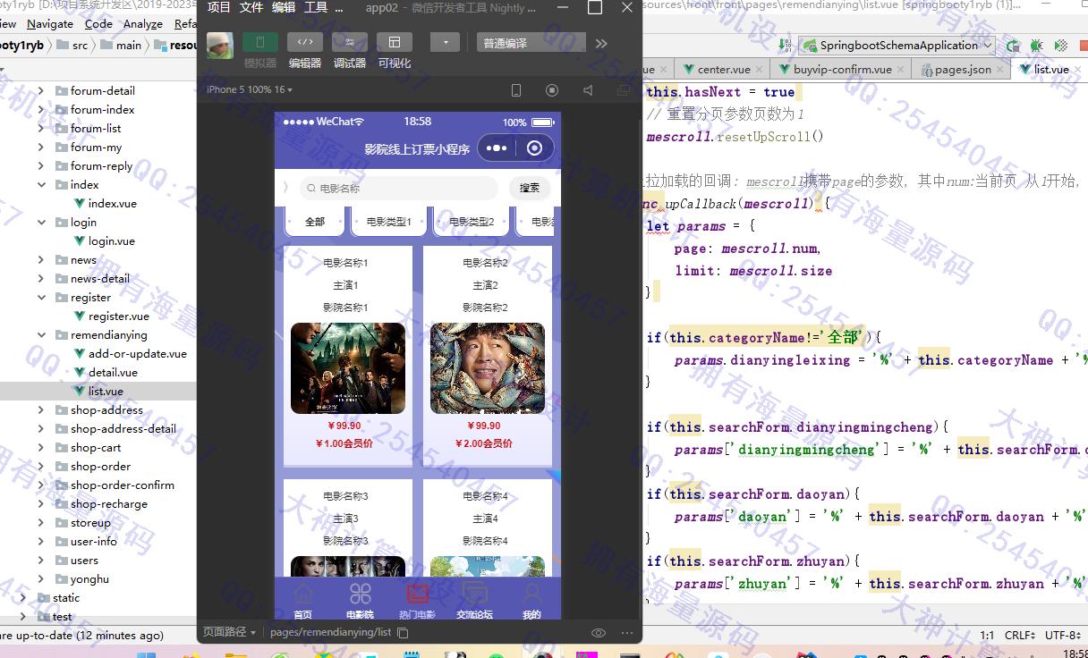Expand the forum-detail folder
1088x658 pixels.
tap(41, 90)
